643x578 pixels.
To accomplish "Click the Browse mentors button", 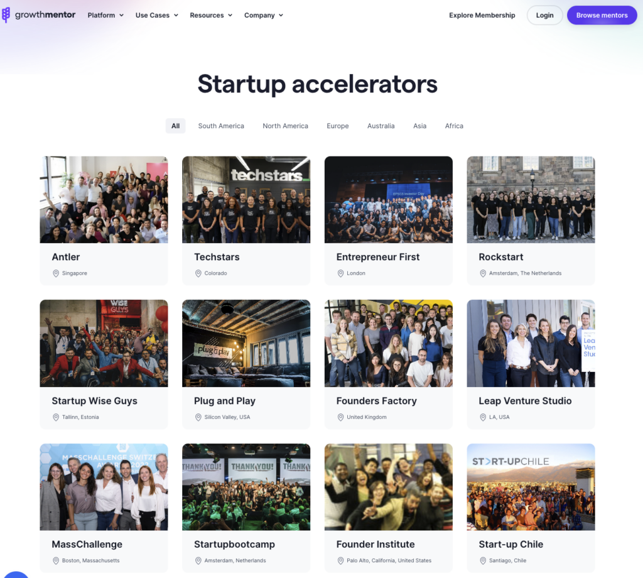I will [602, 15].
